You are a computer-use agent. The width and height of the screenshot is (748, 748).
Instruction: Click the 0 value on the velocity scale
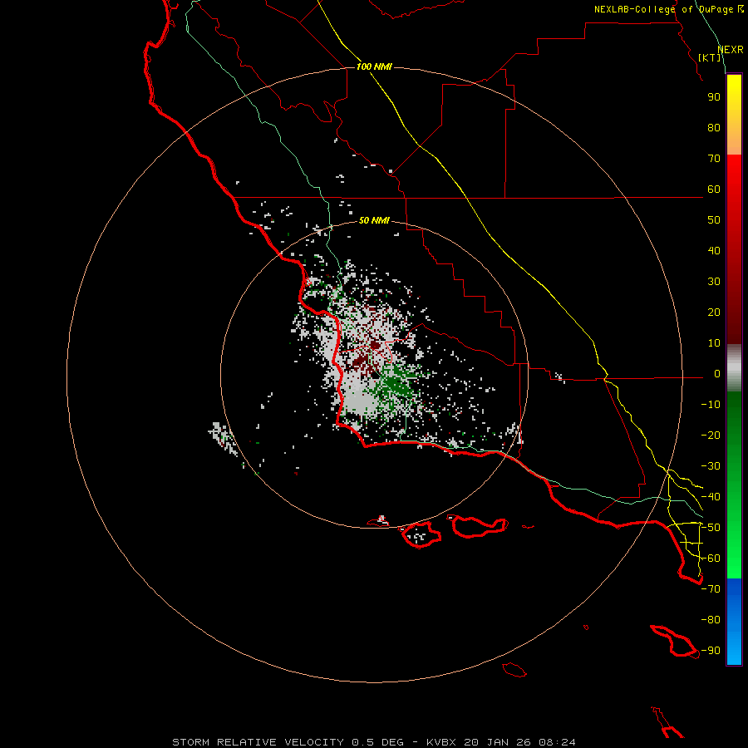(717, 374)
